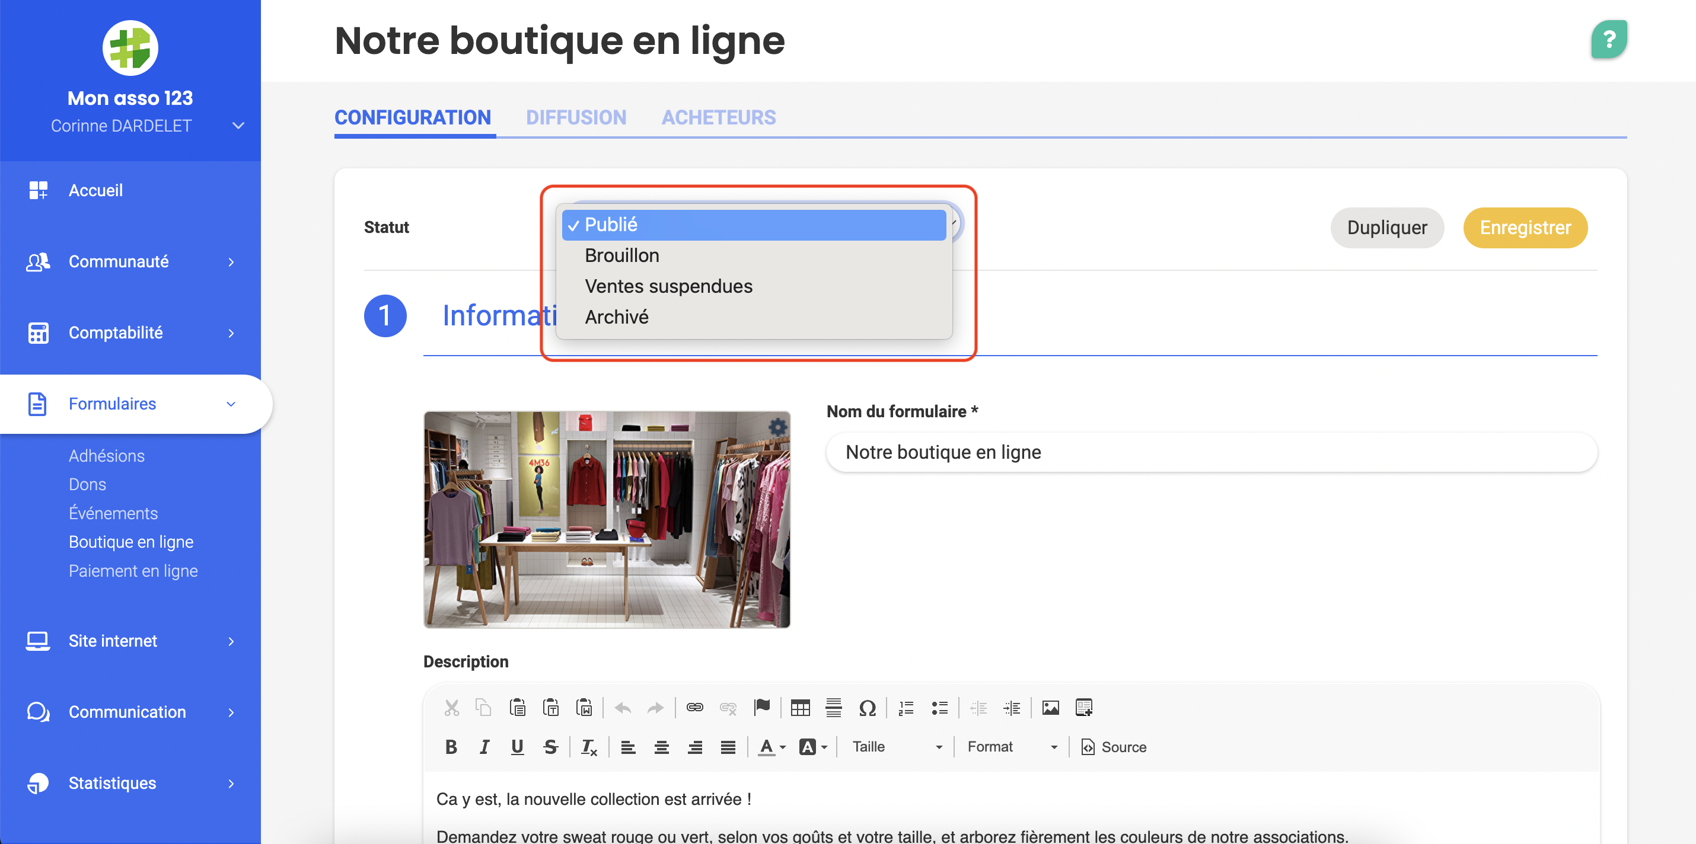The image size is (1696, 844).
Task: Click the Mon asso 123 logo
Action: pos(130,47)
